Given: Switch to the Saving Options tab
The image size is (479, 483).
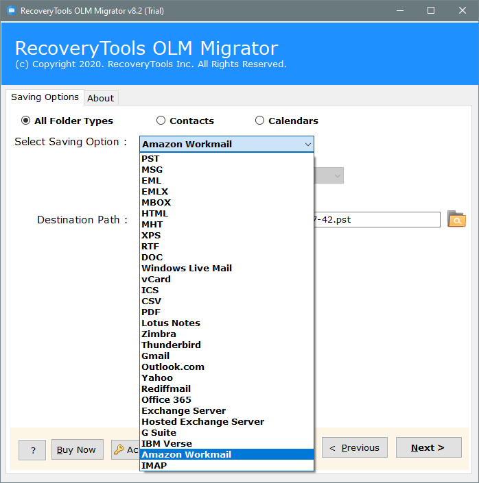Looking at the screenshot, I should [x=45, y=97].
